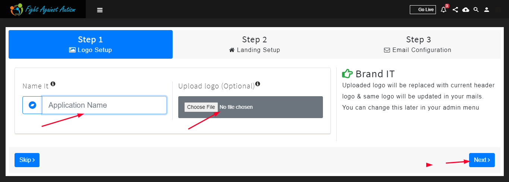Open the notifications bell icon
Image resolution: width=509 pixels, height=182 pixels.
(x=443, y=10)
